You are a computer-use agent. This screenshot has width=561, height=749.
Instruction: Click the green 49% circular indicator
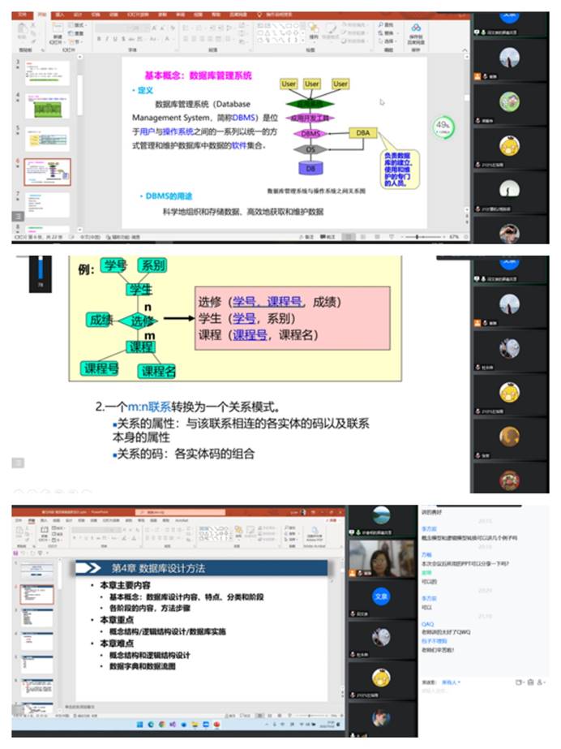click(x=443, y=126)
